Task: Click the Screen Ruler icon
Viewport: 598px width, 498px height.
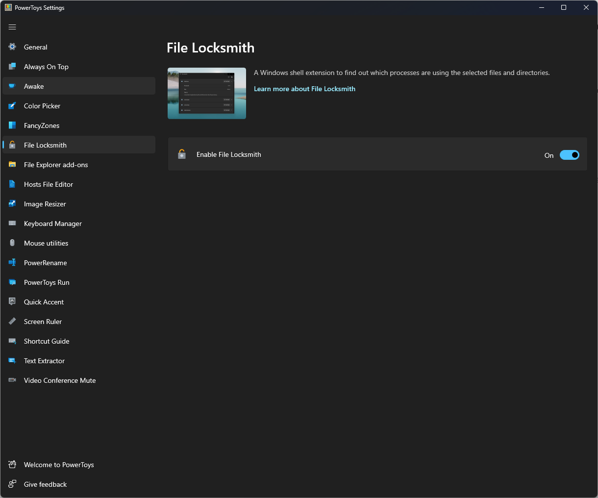Action: [x=12, y=321]
